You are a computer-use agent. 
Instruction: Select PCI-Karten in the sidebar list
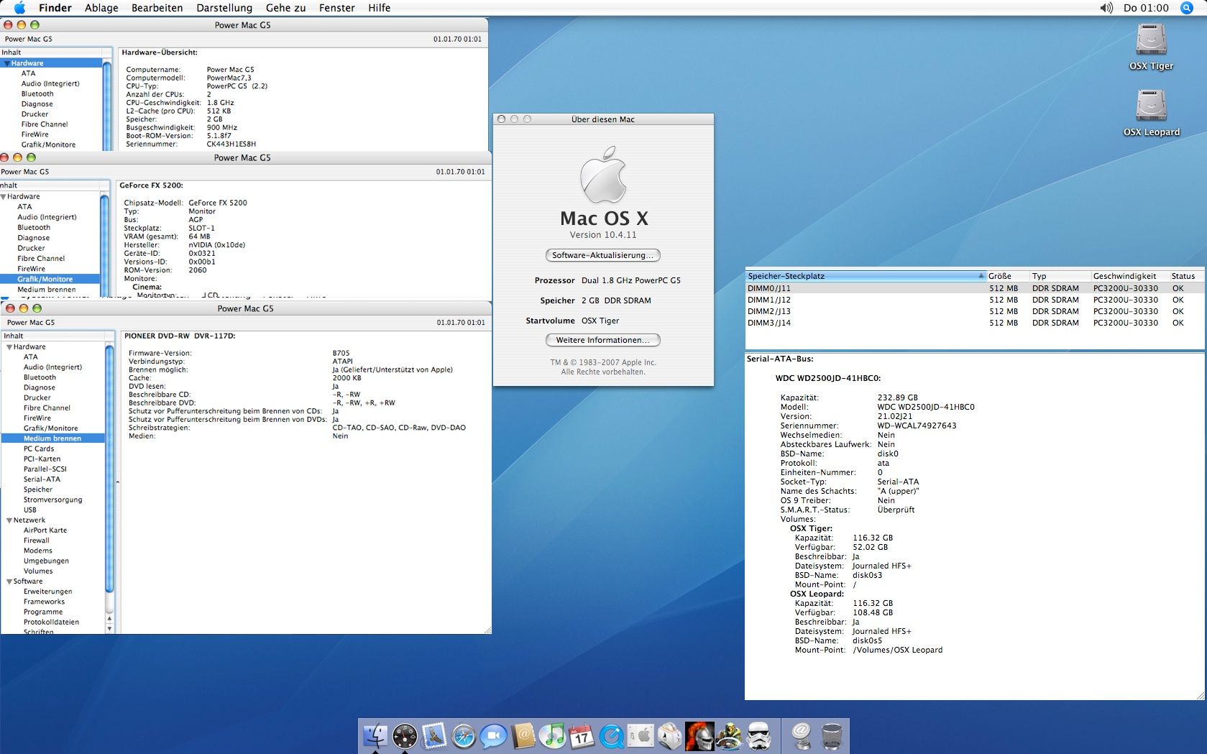click(42, 459)
